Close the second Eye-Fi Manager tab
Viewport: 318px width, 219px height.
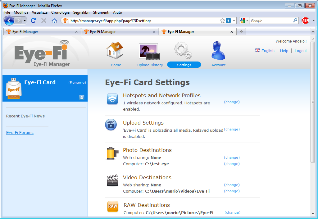(154, 32)
